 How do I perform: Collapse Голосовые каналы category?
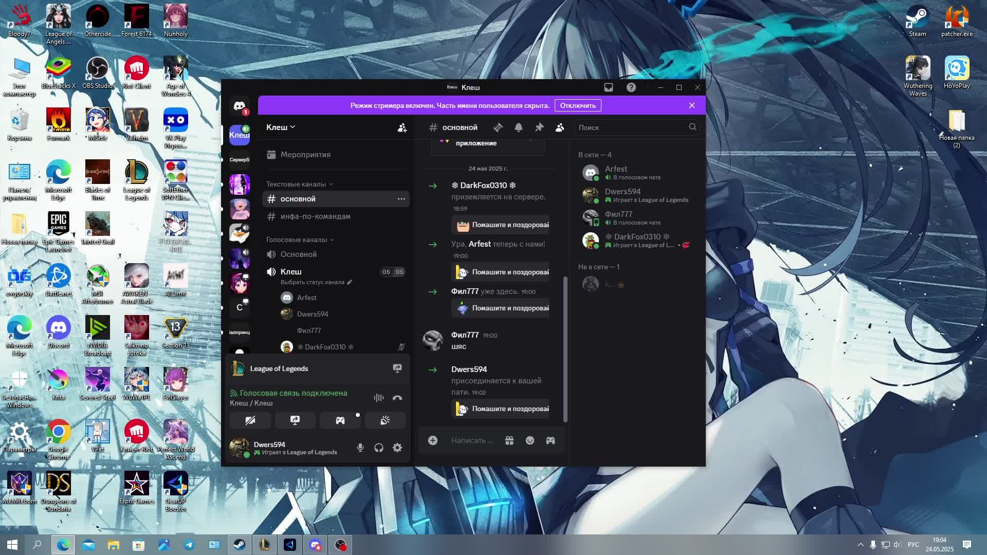tap(300, 239)
